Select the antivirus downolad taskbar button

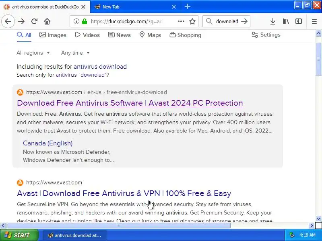(75, 235)
